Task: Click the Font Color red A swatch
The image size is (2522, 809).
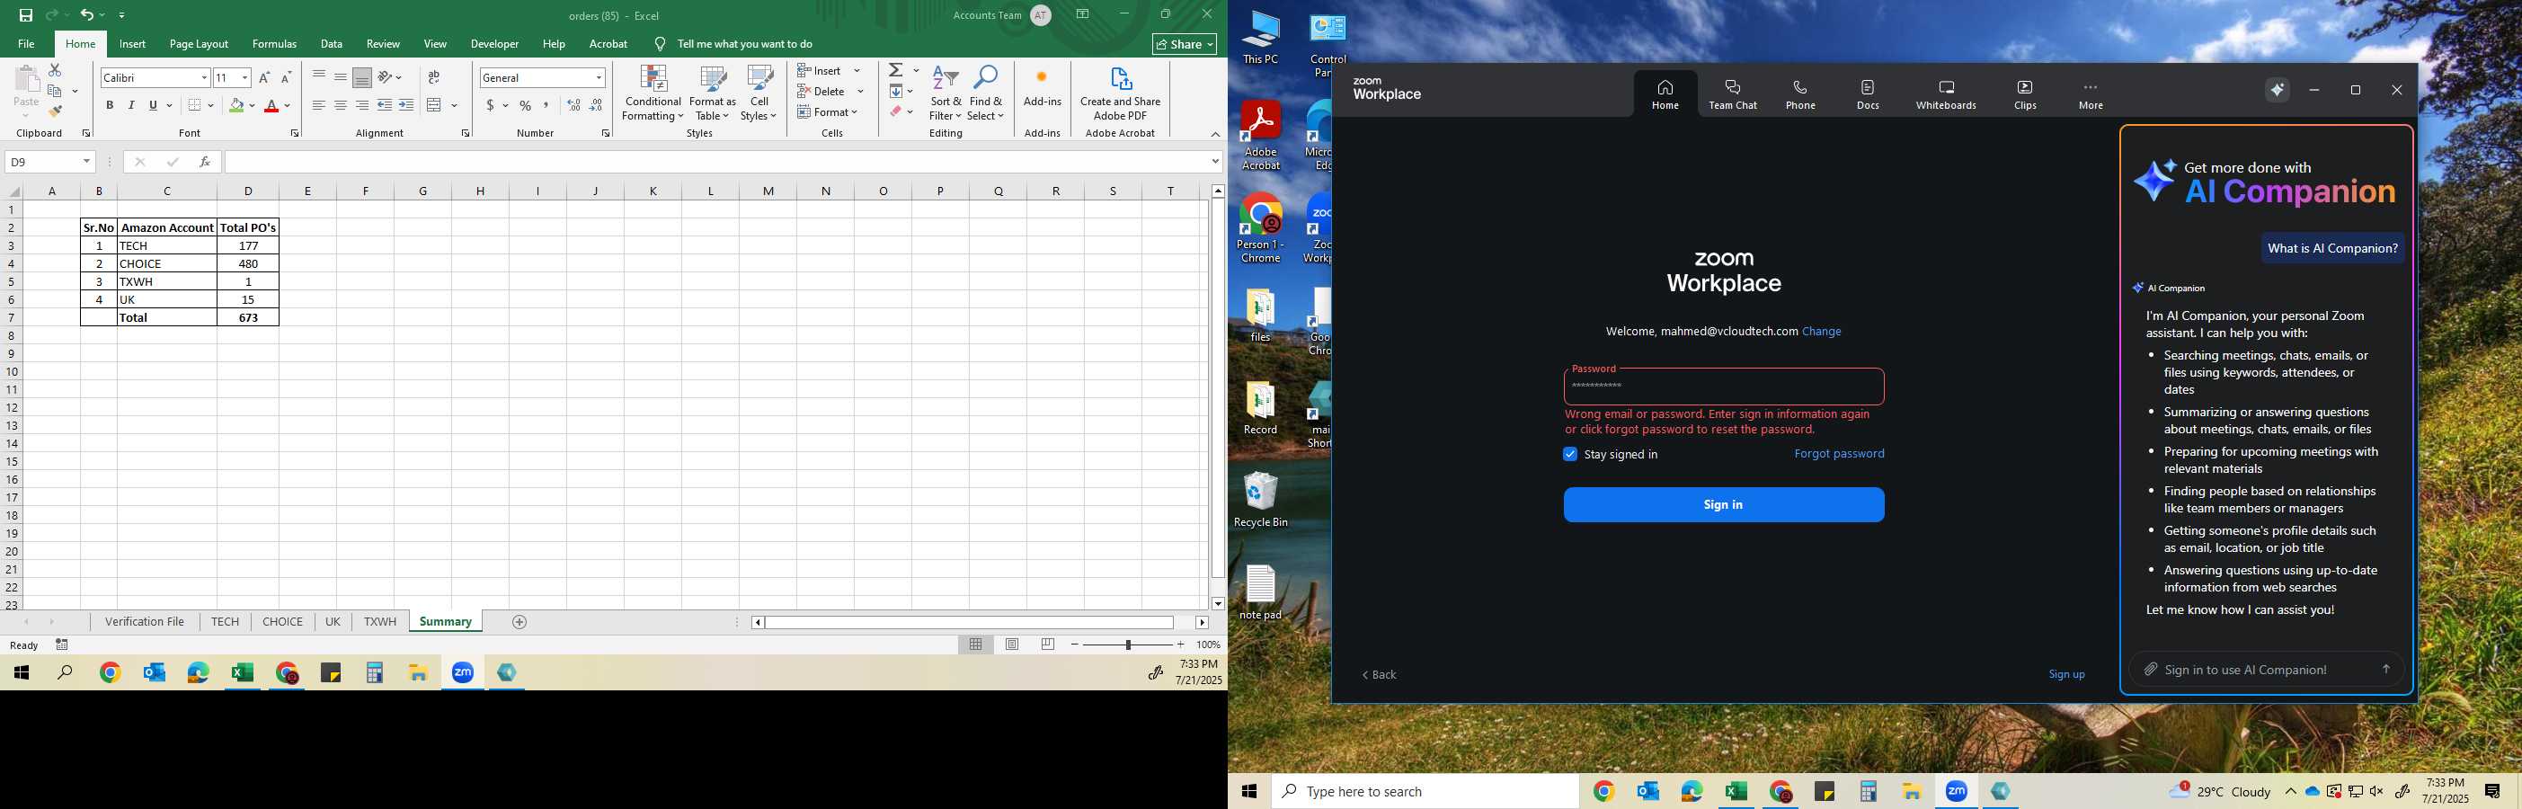Action: tap(272, 106)
